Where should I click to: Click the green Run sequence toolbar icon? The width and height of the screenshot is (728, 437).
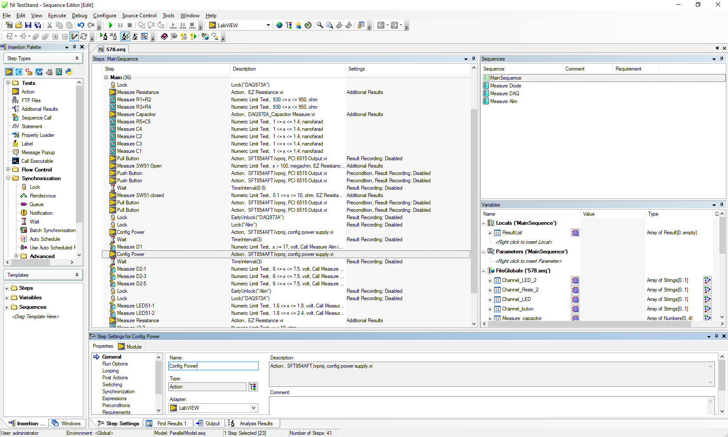pos(110,25)
